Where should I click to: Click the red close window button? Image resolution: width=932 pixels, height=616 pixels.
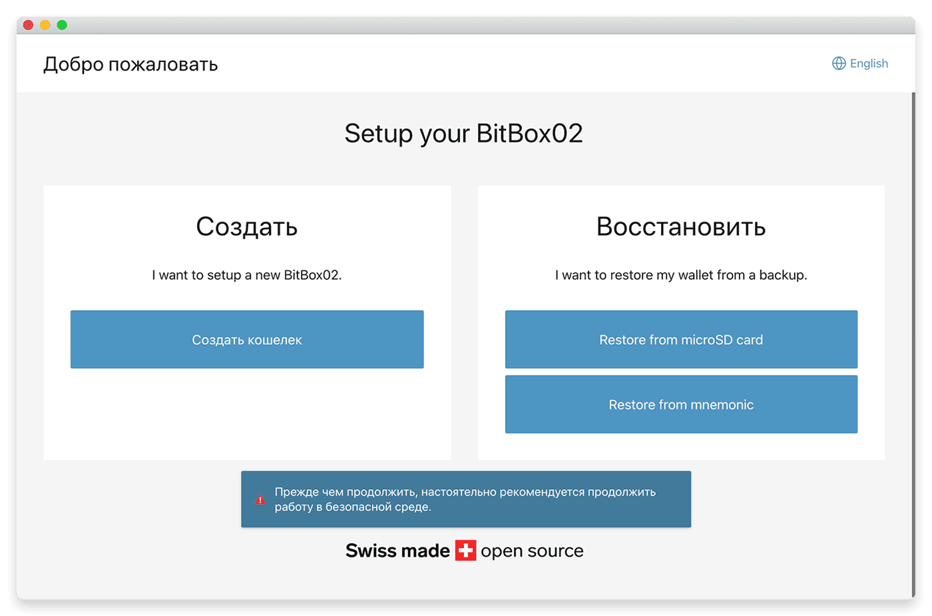click(x=28, y=25)
